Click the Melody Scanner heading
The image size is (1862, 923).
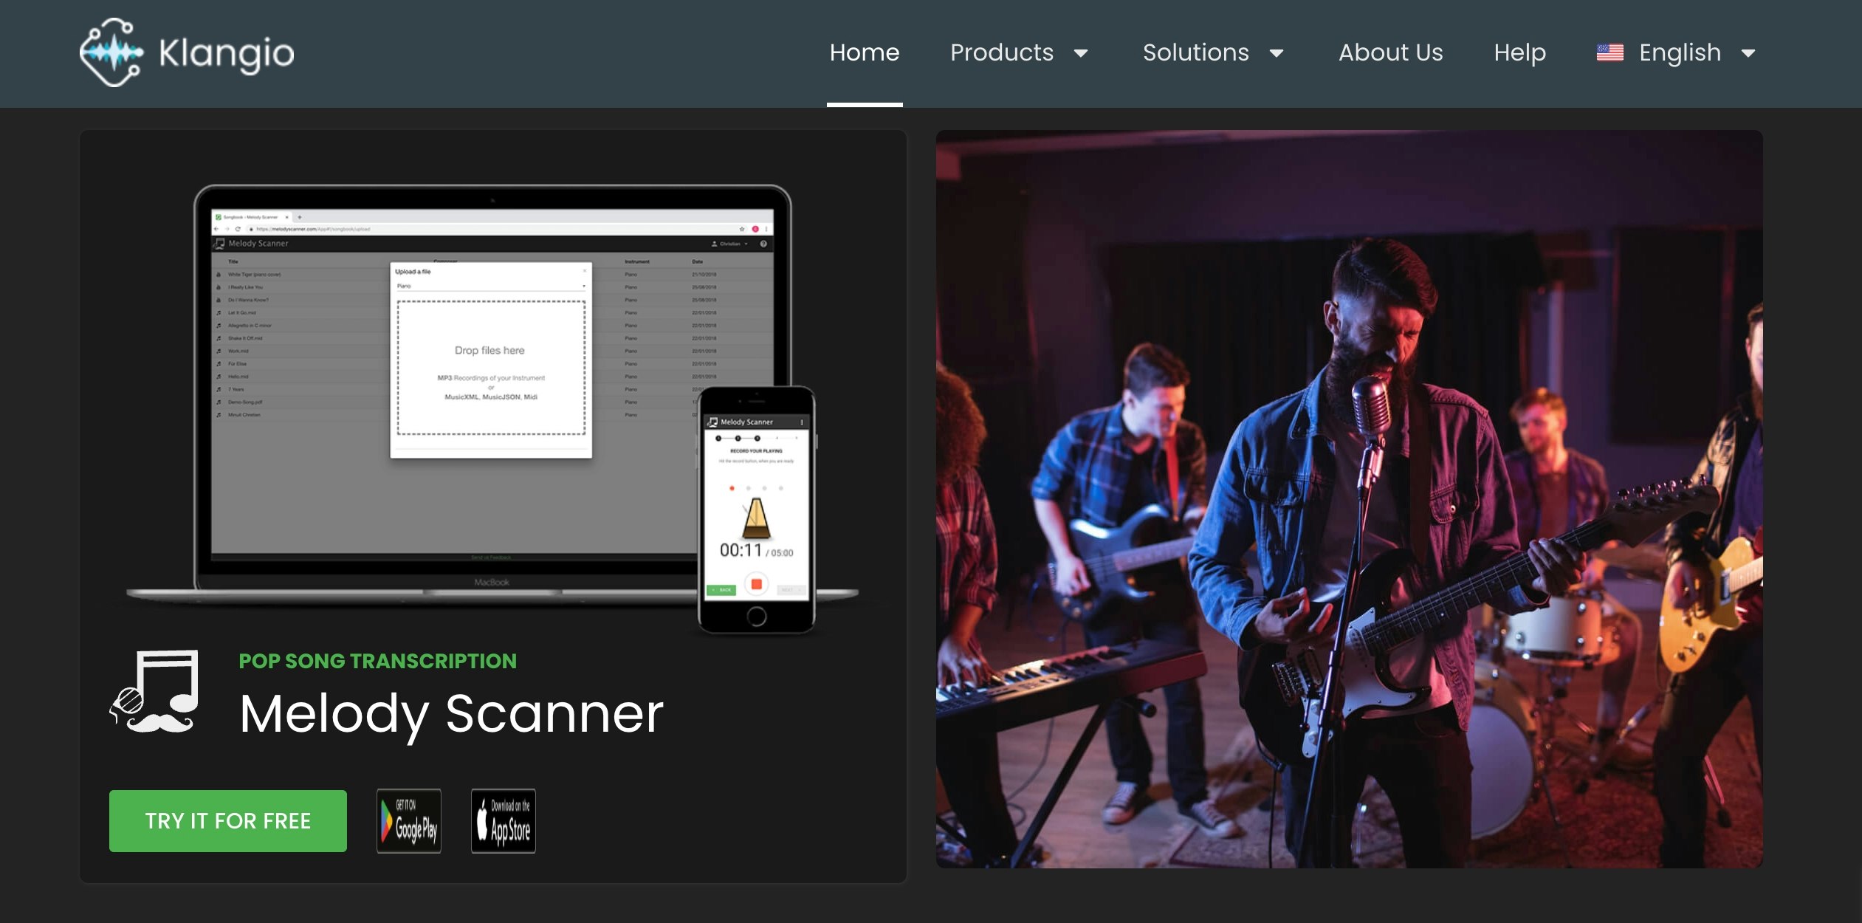[x=451, y=713]
